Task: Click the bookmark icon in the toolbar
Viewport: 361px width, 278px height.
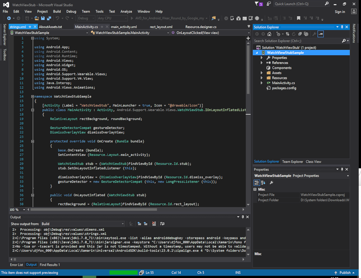Action: [299, 18]
